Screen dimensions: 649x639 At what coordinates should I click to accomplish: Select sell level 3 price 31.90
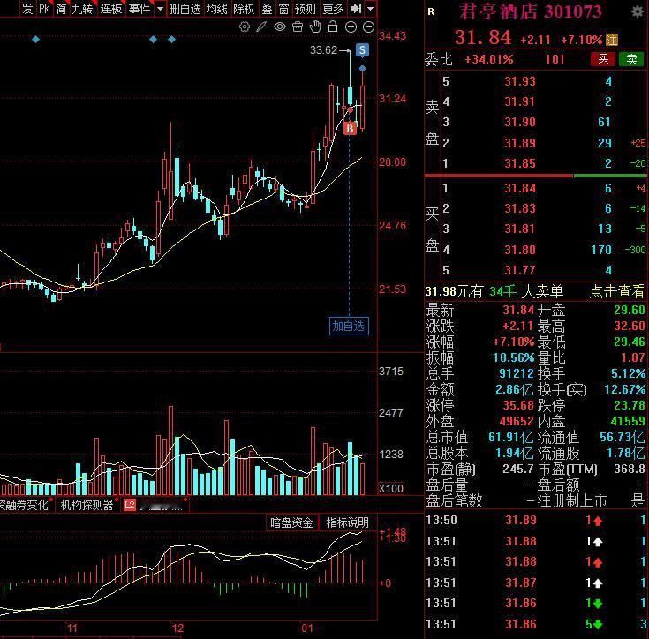[x=520, y=122]
